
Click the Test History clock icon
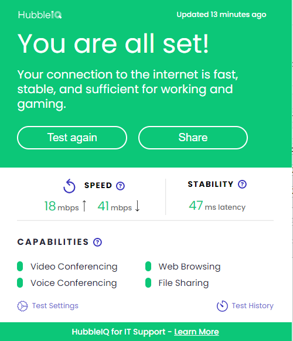[x=222, y=306]
